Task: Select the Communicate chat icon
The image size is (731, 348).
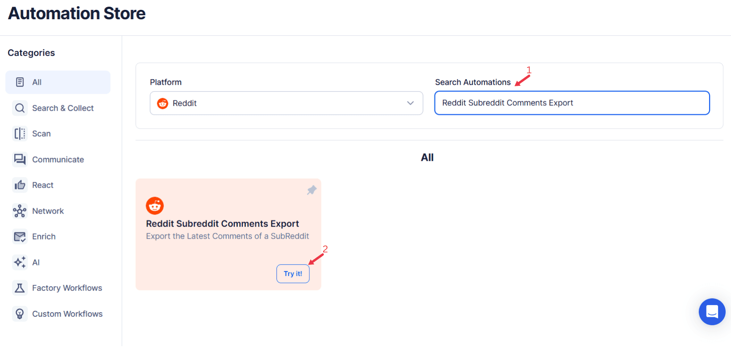Action: pyautogui.click(x=20, y=159)
